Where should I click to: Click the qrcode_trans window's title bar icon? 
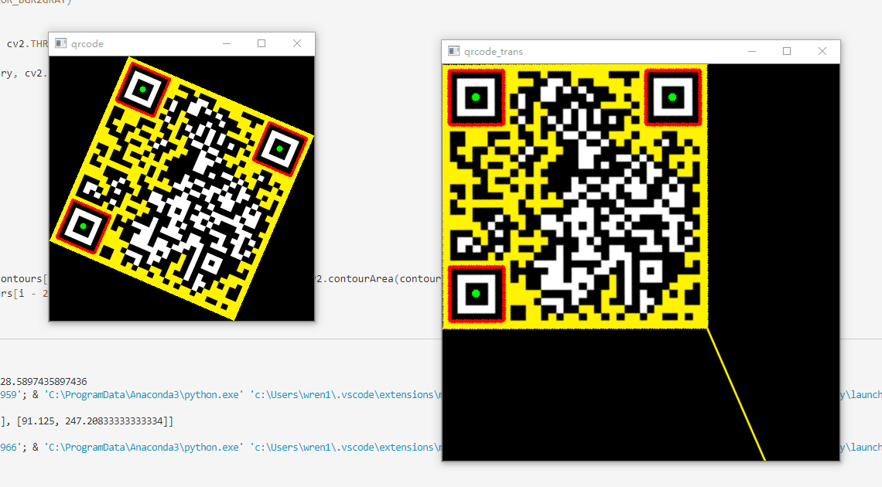tap(453, 51)
